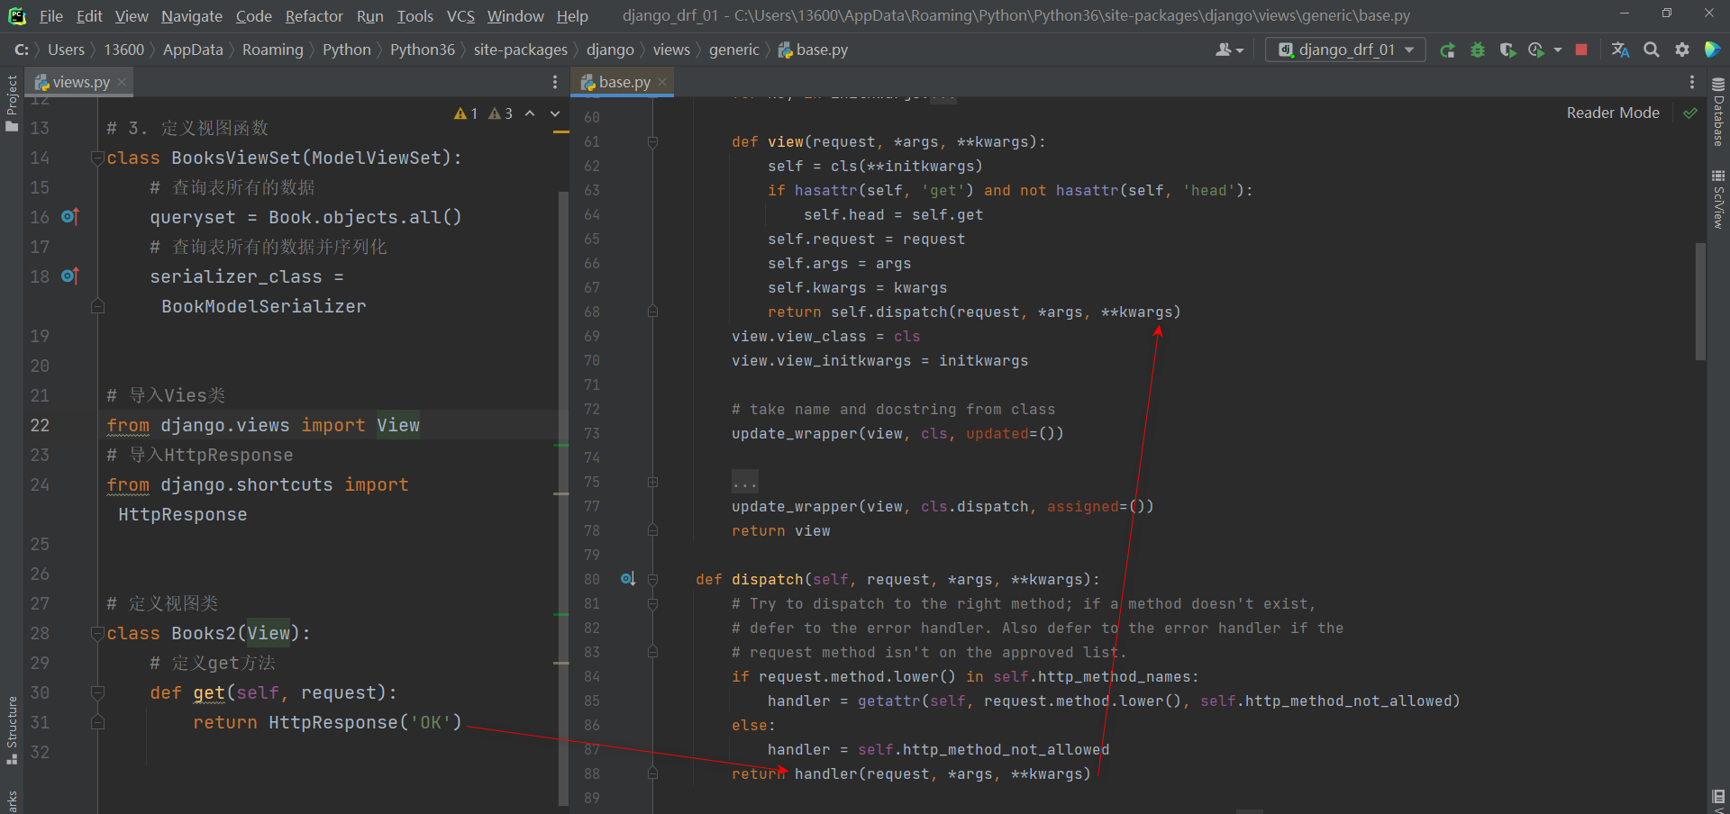
Task: Open the Refactor menu
Action: point(314,16)
